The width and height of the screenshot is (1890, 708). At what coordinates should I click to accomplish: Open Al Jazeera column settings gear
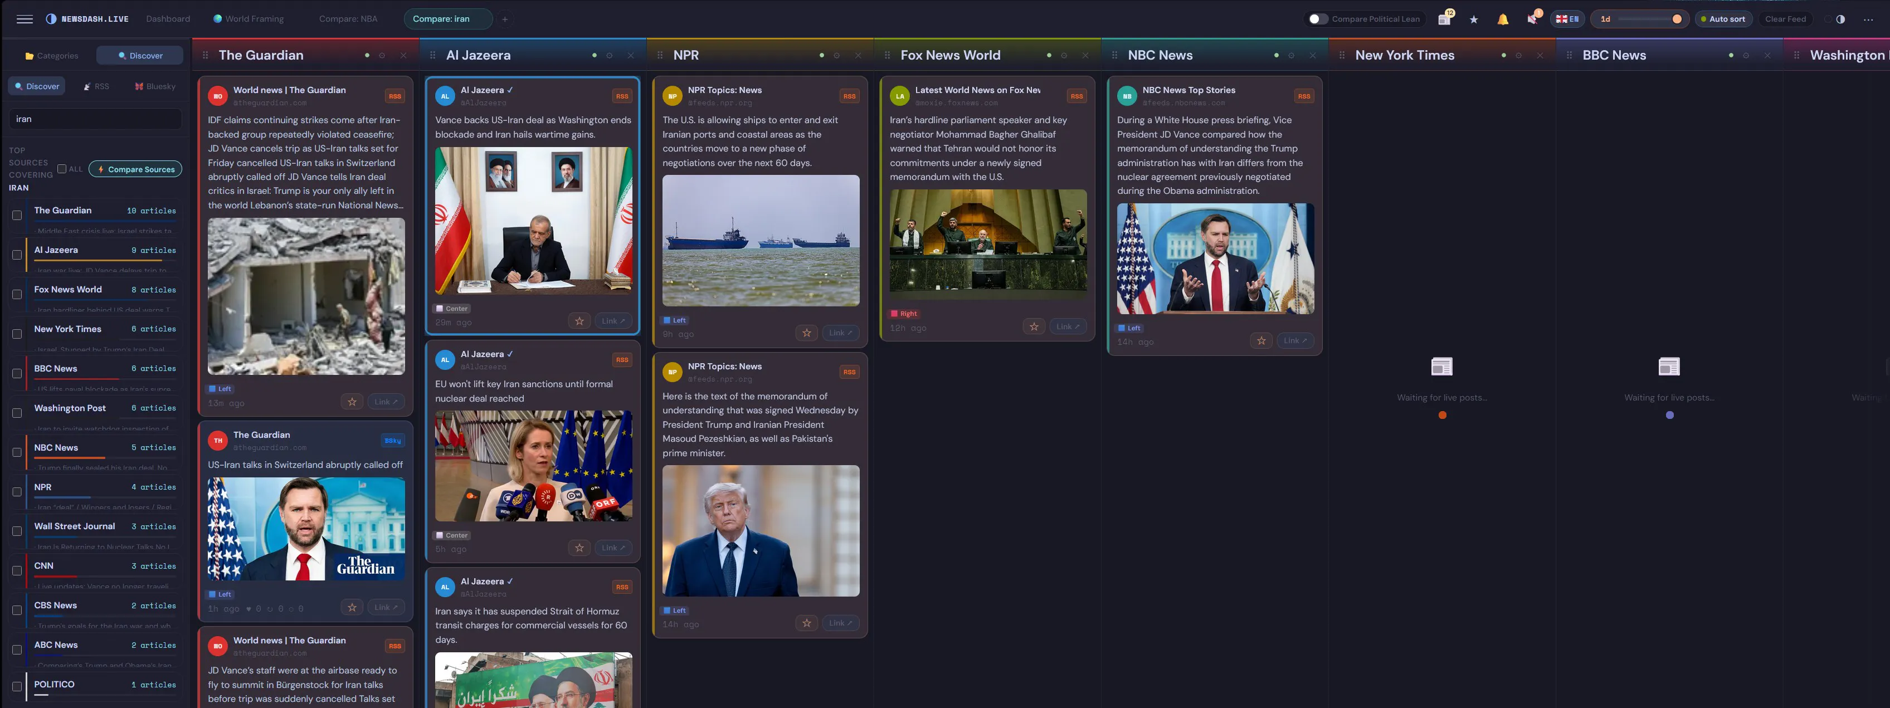pyautogui.click(x=609, y=55)
